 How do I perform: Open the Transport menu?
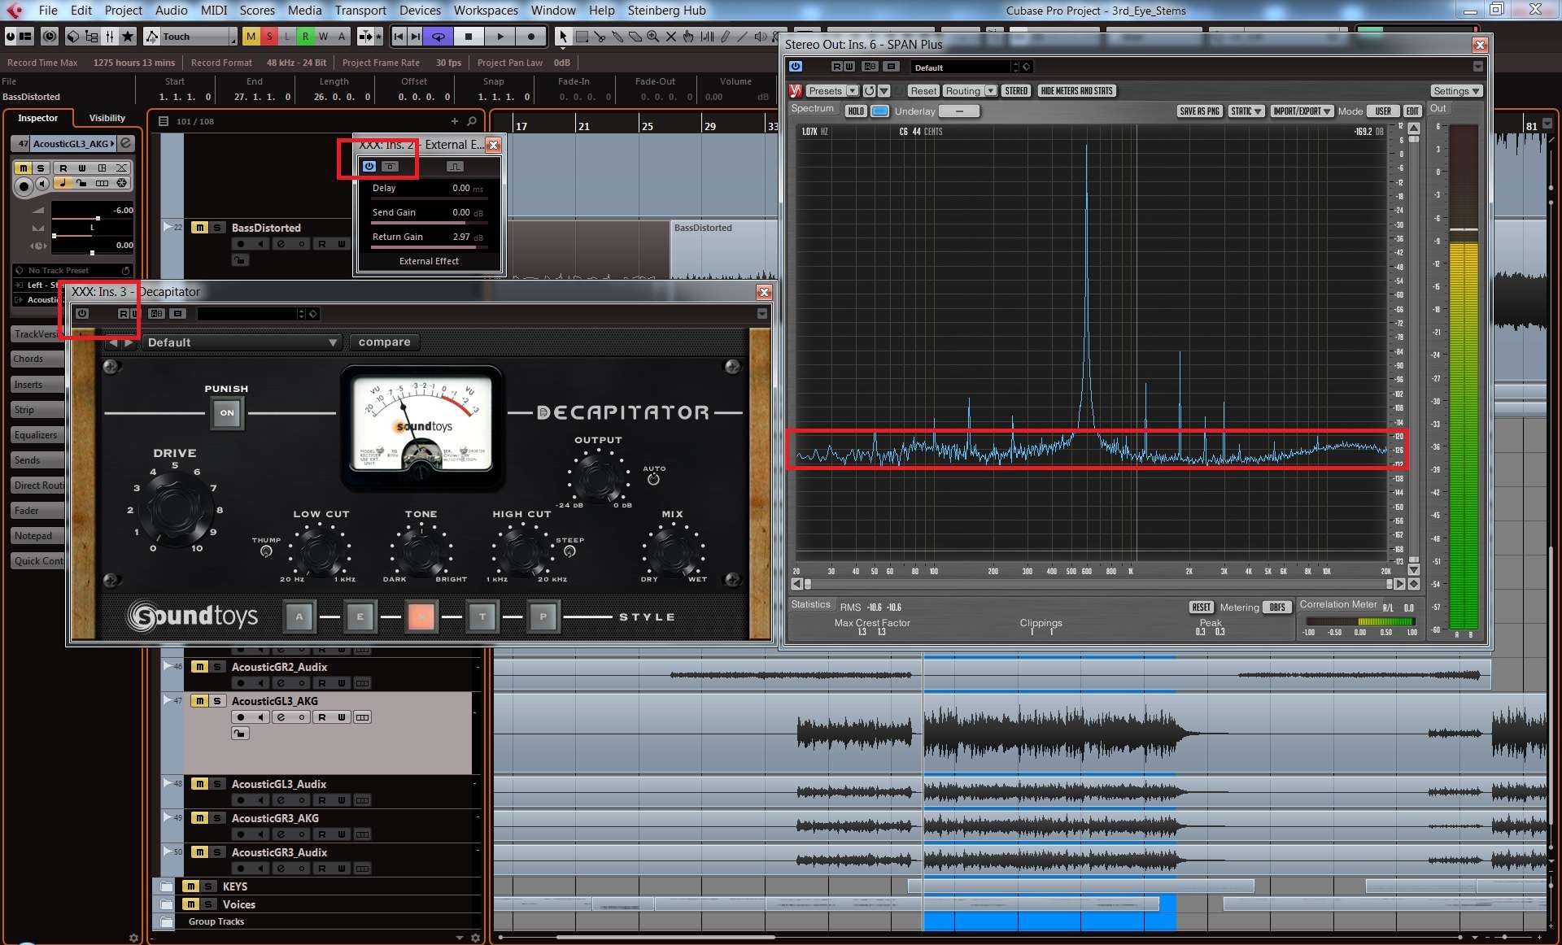360,10
